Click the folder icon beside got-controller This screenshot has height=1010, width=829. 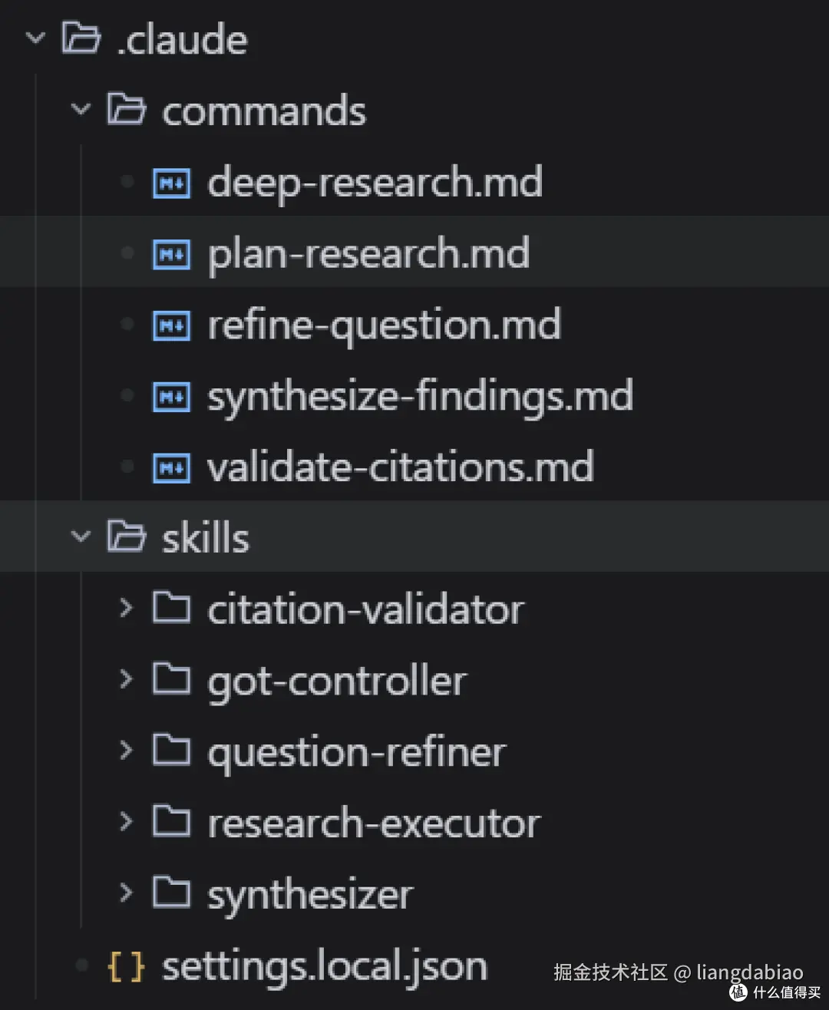pos(171,678)
